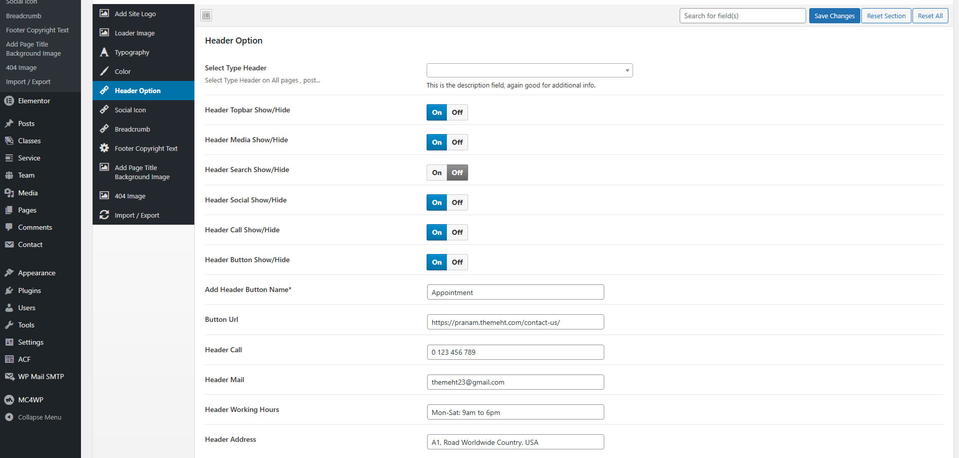
Task: Click the expand-all sections icon beside search
Action: 206,16
